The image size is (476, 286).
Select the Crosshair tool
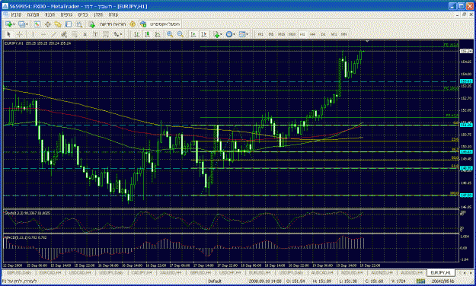(19, 34)
